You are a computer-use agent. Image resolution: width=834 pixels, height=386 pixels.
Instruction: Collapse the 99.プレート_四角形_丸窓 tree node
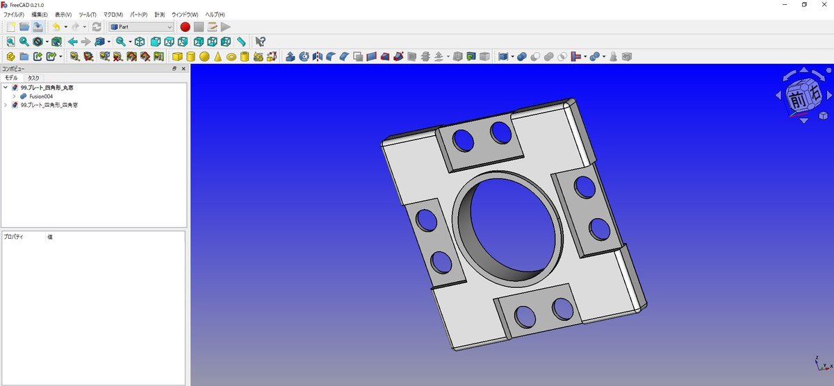tap(6, 88)
